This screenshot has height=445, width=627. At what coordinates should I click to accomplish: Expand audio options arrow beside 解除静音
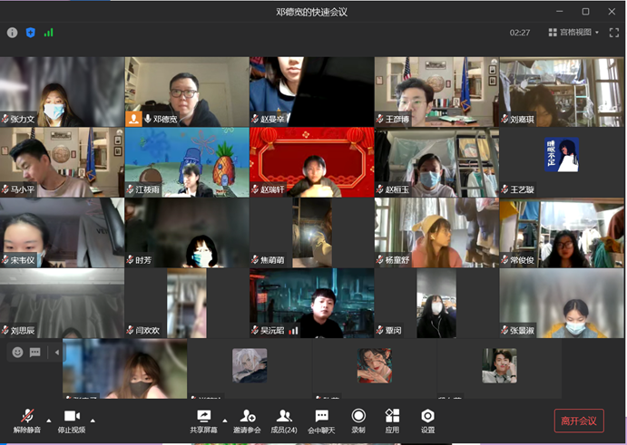[48, 421]
